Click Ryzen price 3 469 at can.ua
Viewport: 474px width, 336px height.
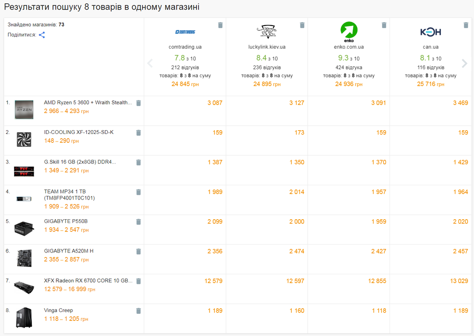pos(461,103)
